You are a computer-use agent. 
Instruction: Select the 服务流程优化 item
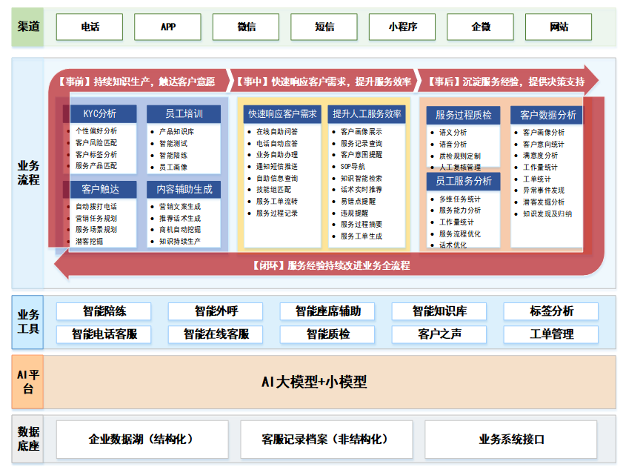pyautogui.click(x=460, y=234)
